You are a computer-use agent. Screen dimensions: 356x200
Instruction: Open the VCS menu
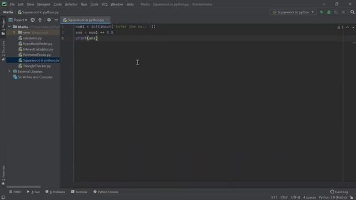(105, 4)
